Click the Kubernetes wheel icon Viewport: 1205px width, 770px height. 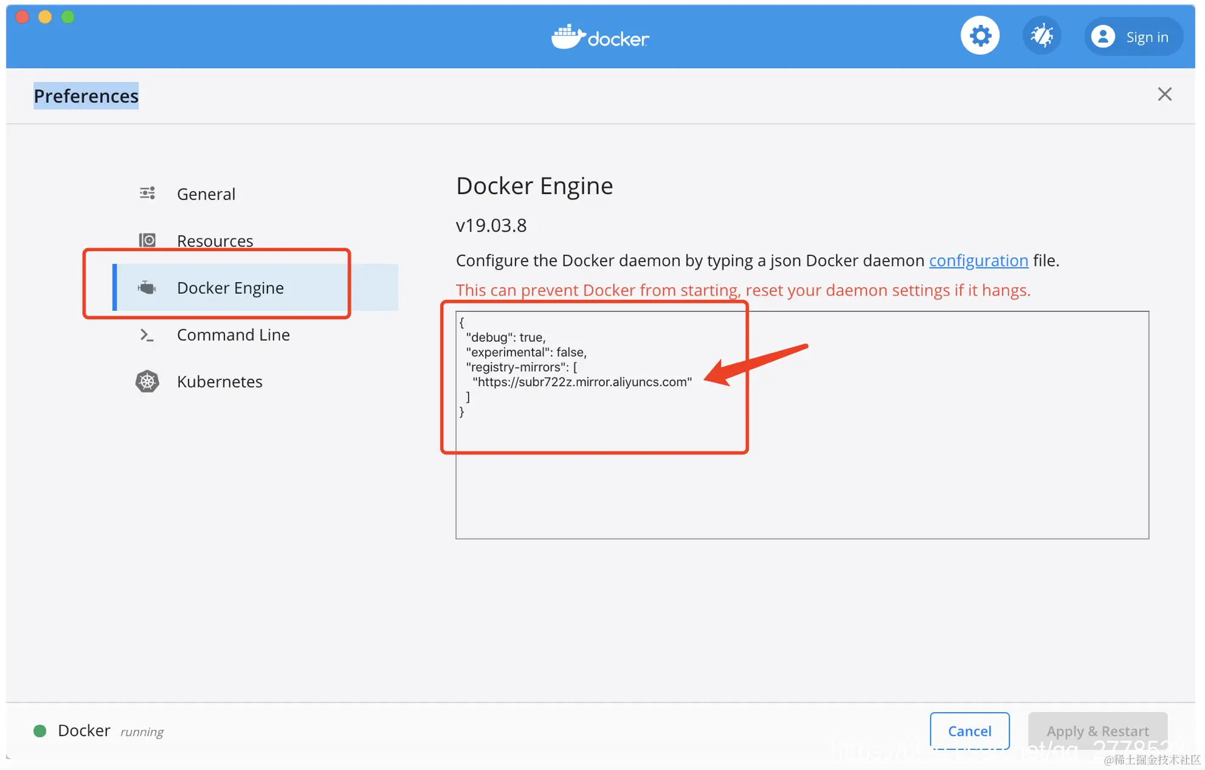tap(147, 381)
